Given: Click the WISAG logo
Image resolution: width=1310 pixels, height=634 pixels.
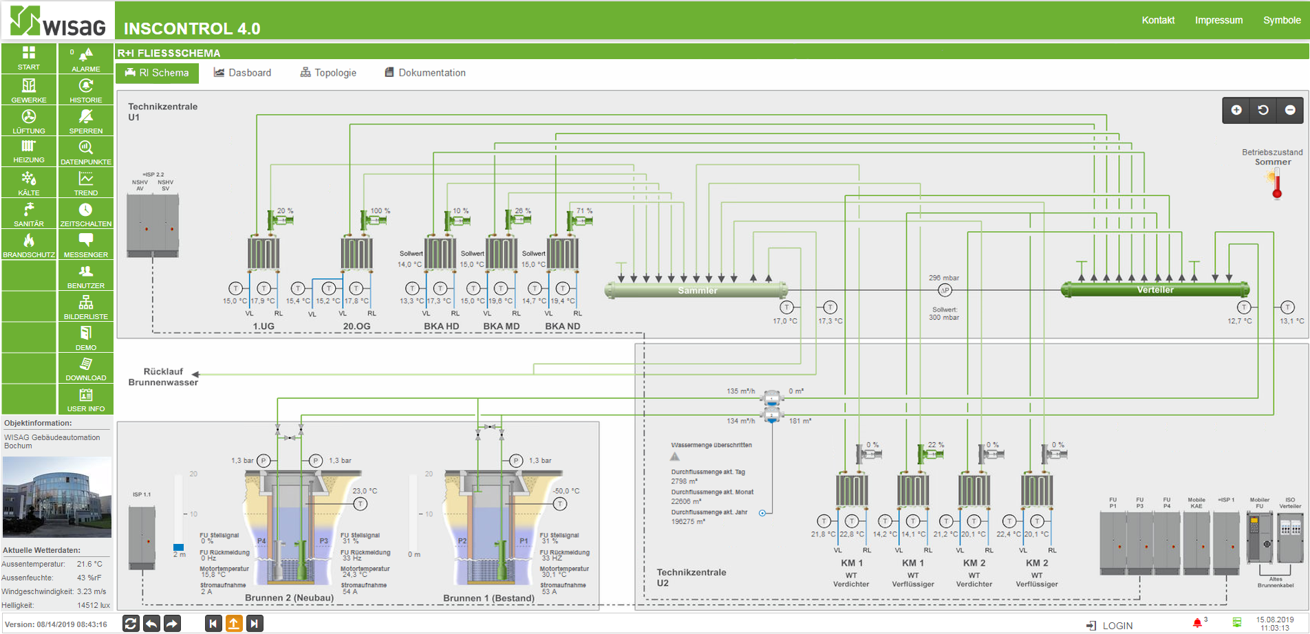Looking at the screenshot, I should pos(58,21).
